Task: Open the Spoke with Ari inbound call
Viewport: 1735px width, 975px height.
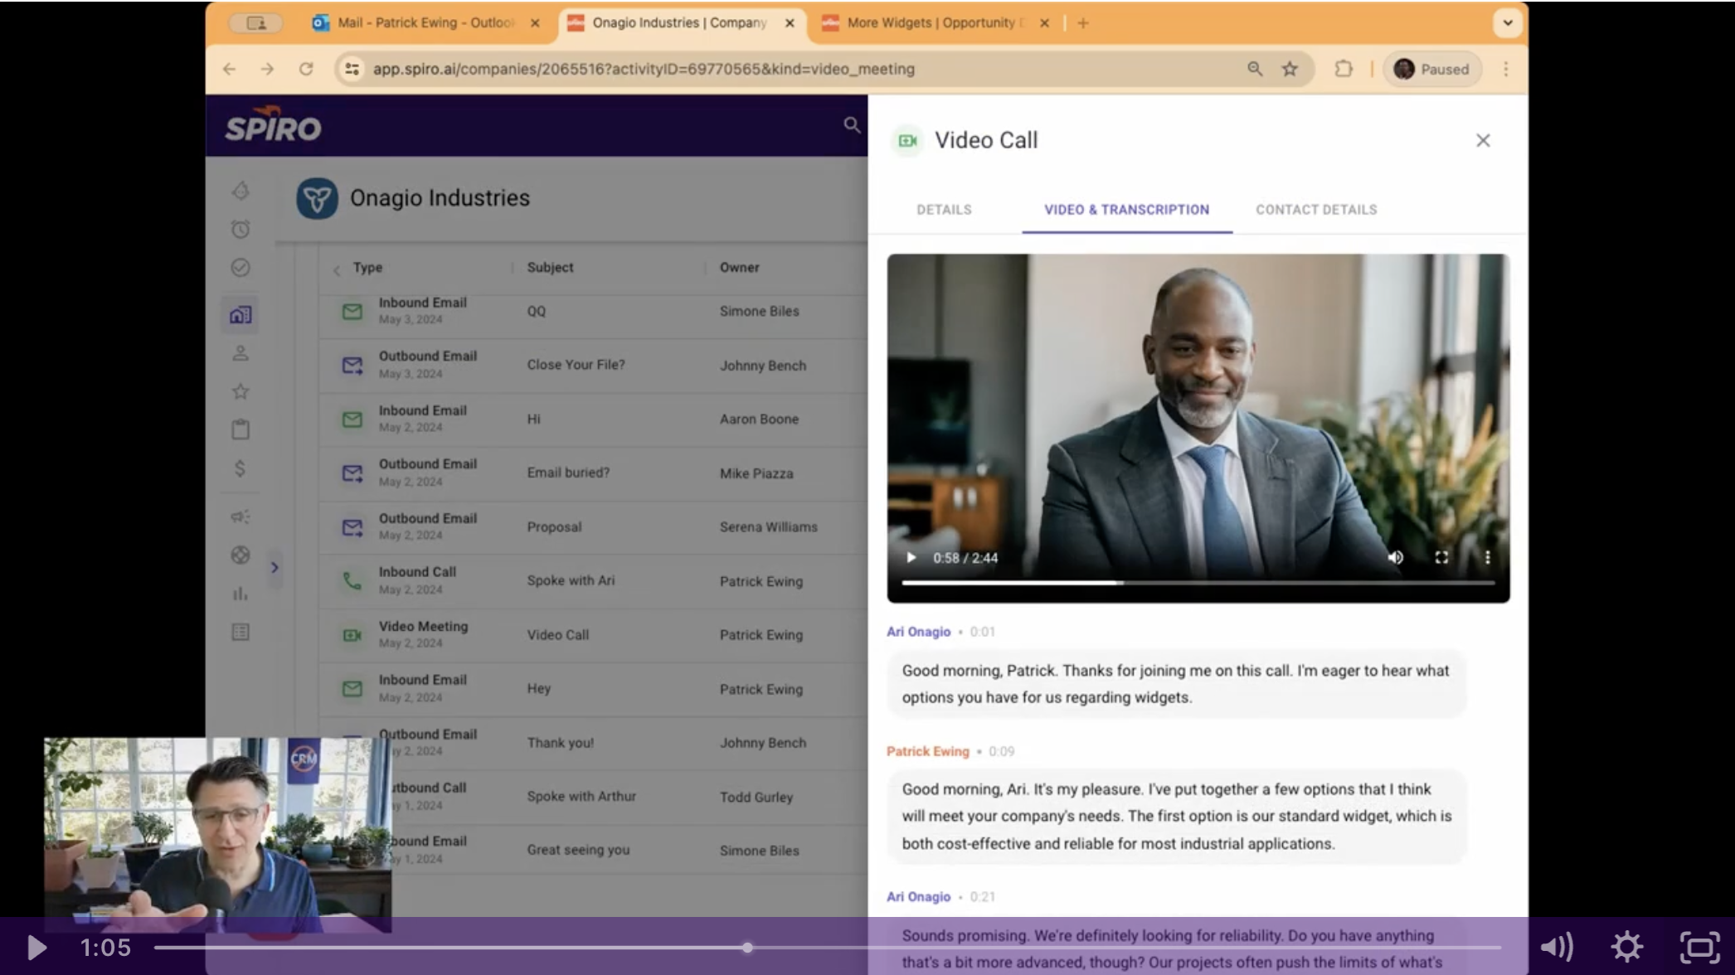Action: [x=593, y=580]
